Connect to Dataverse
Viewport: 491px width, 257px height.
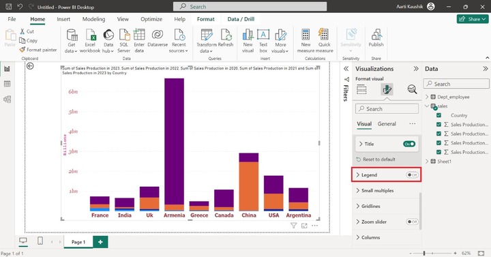tap(158, 38)
